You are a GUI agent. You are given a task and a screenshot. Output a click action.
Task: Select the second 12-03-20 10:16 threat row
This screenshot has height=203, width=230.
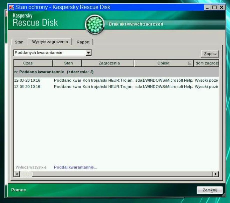(x=116, y=87)
